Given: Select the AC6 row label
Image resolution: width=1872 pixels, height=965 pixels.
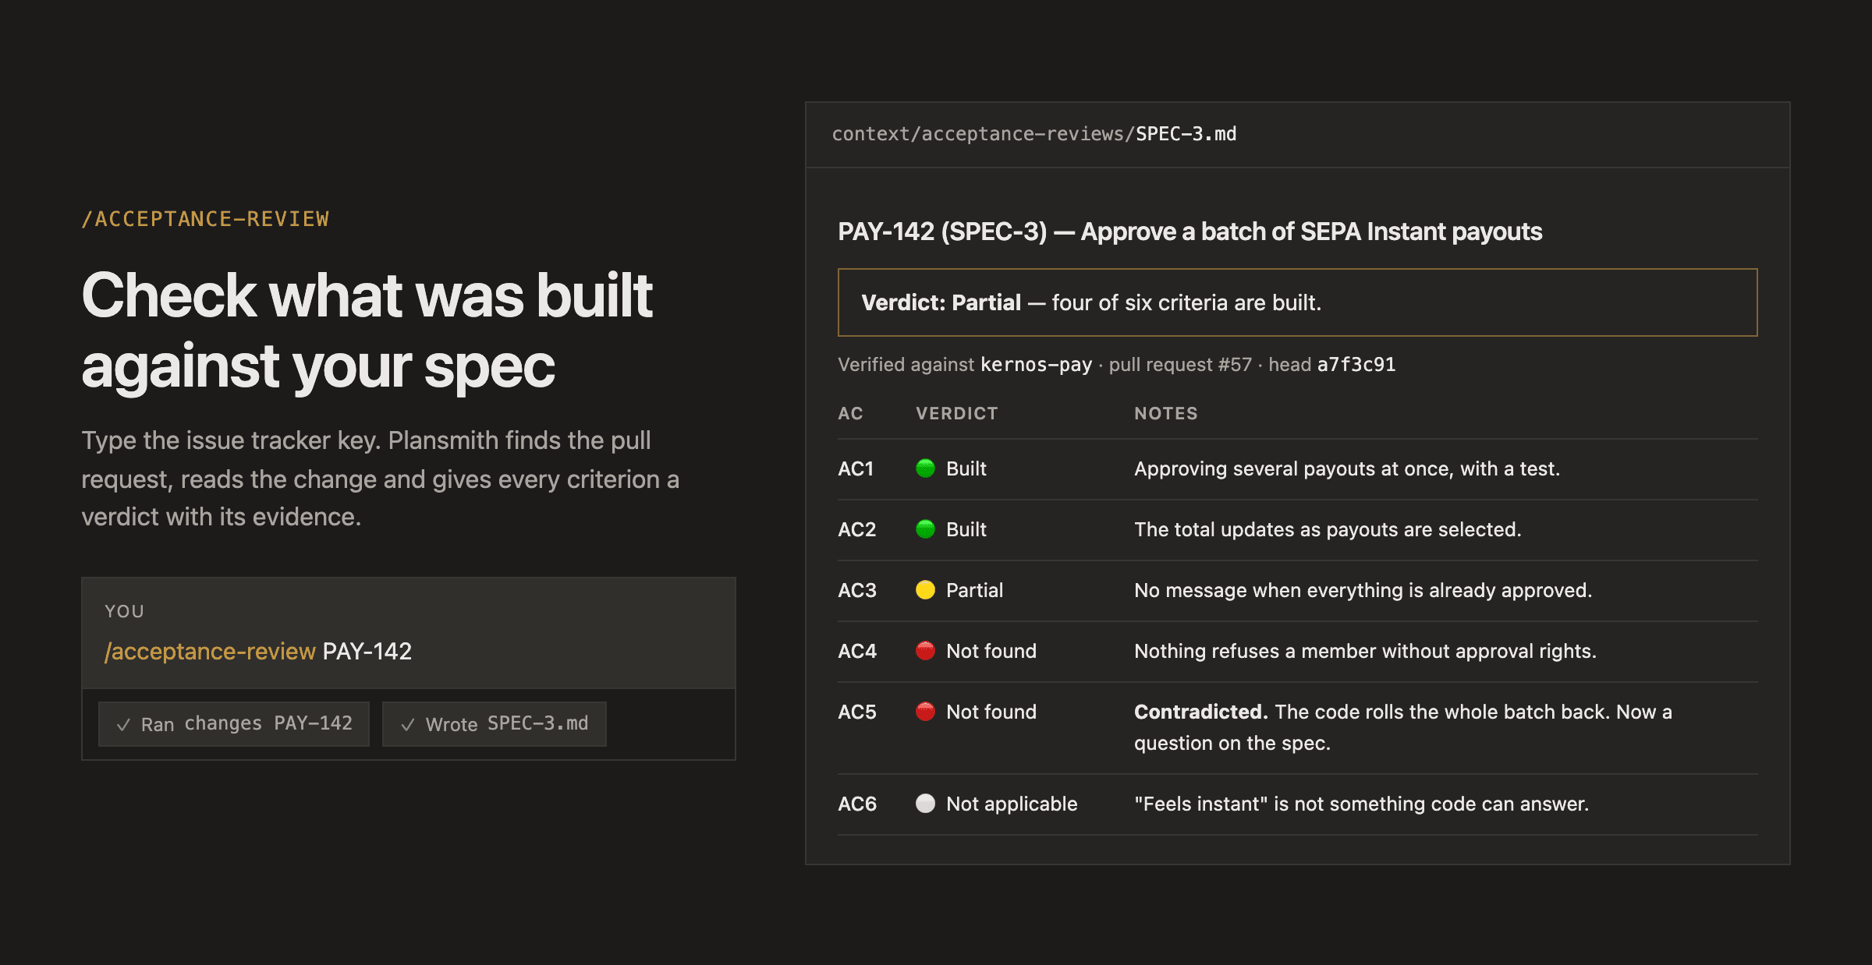Looking at the screenshot, I should tap(857, 804).
